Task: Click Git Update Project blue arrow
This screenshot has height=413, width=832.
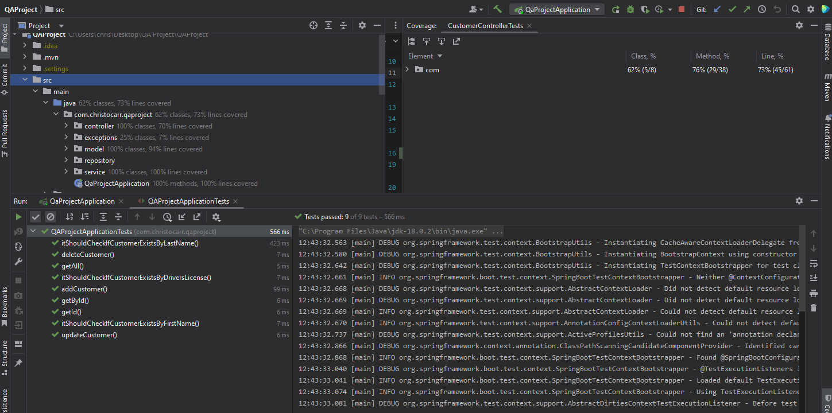Action: 717,9
